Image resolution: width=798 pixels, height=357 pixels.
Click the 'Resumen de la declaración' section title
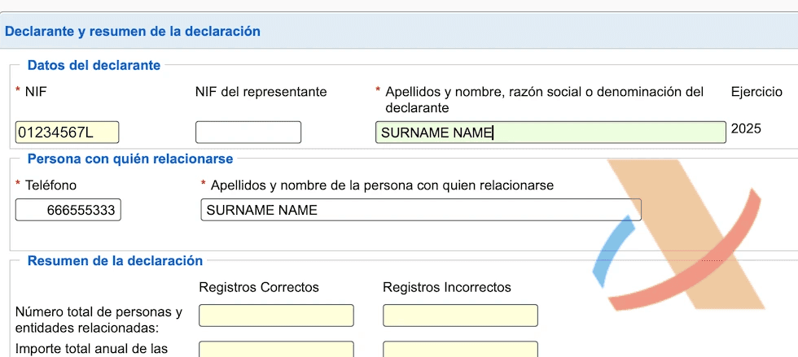(115, 261)
